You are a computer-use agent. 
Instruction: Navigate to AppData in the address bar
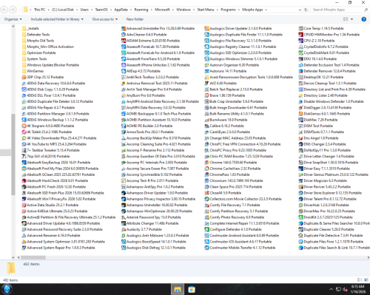click(121, 10)
